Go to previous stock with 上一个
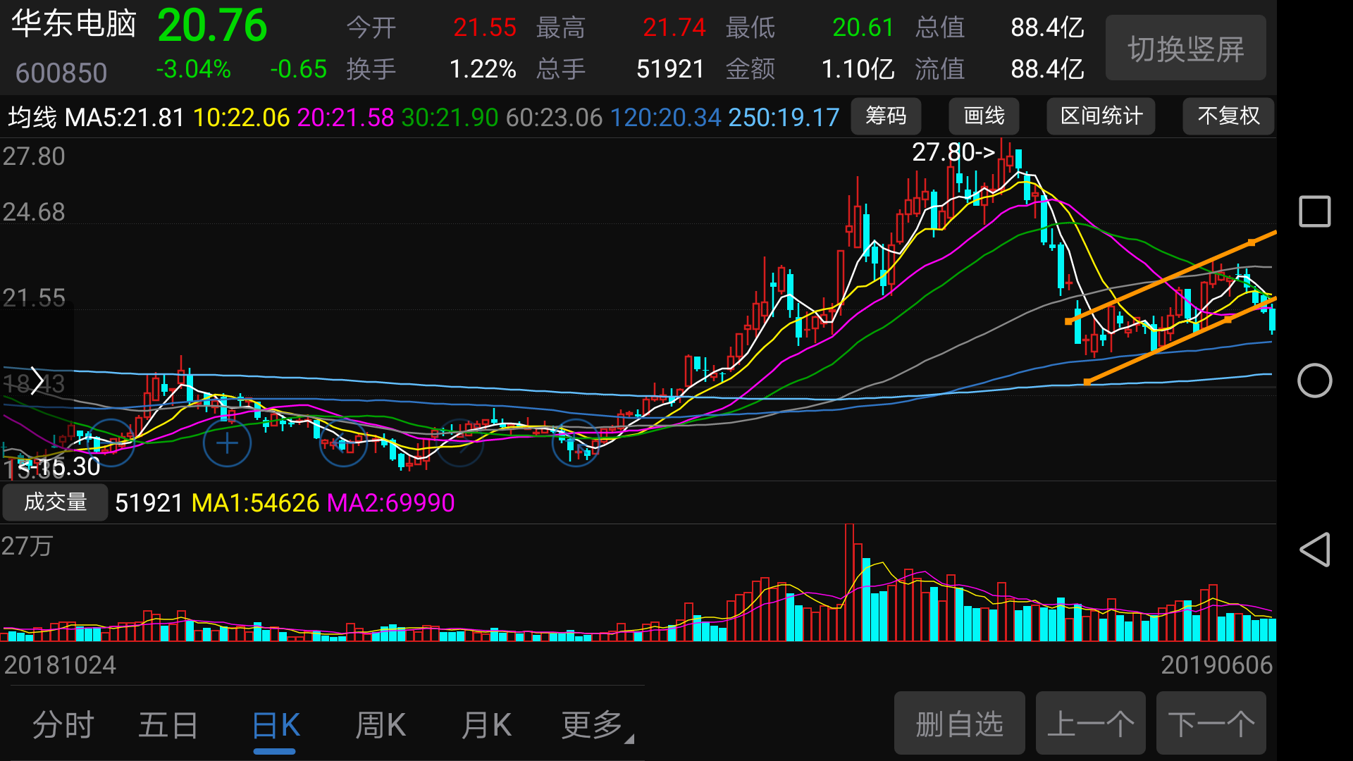 [x=1090, y=724]
